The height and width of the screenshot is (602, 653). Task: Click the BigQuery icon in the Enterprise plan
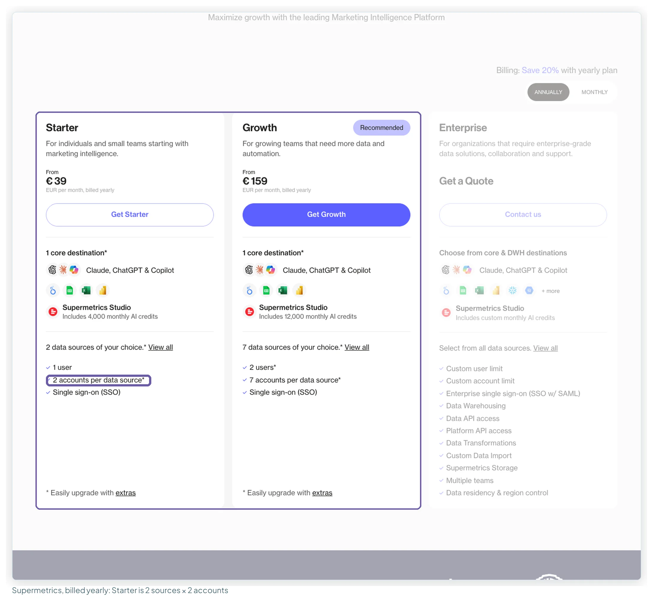coord(529,291)
